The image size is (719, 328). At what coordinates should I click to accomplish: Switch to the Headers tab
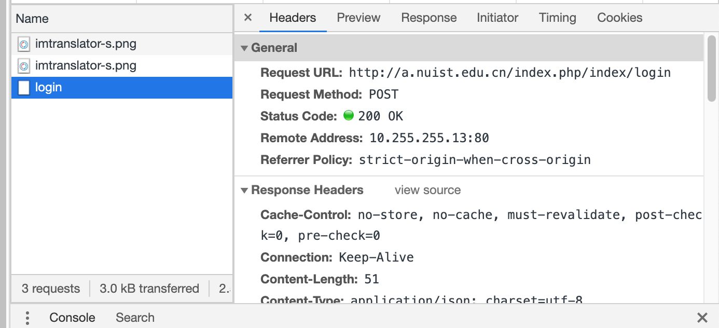click(x=293, y=18)
